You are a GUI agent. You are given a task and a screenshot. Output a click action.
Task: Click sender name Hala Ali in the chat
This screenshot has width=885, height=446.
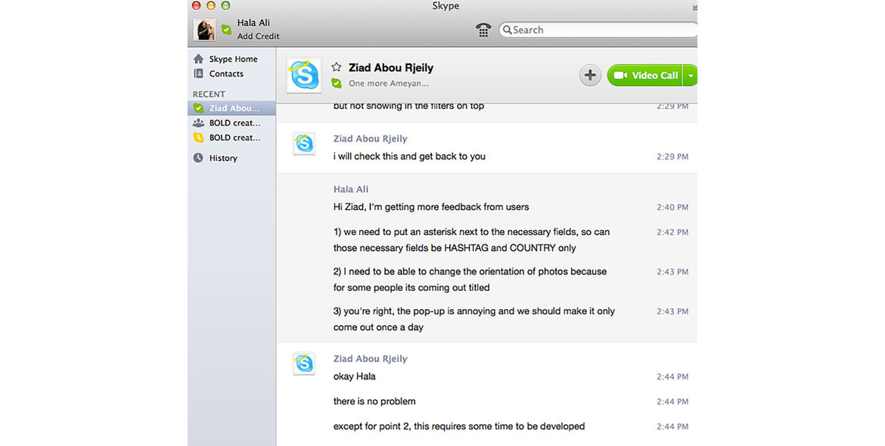tap(350, 190)
